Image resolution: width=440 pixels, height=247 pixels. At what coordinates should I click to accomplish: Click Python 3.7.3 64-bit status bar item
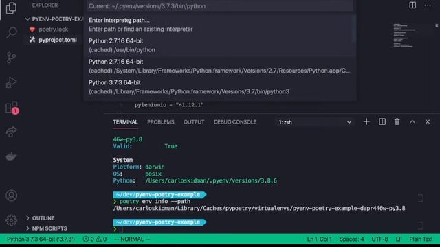(x=41, y=239)
